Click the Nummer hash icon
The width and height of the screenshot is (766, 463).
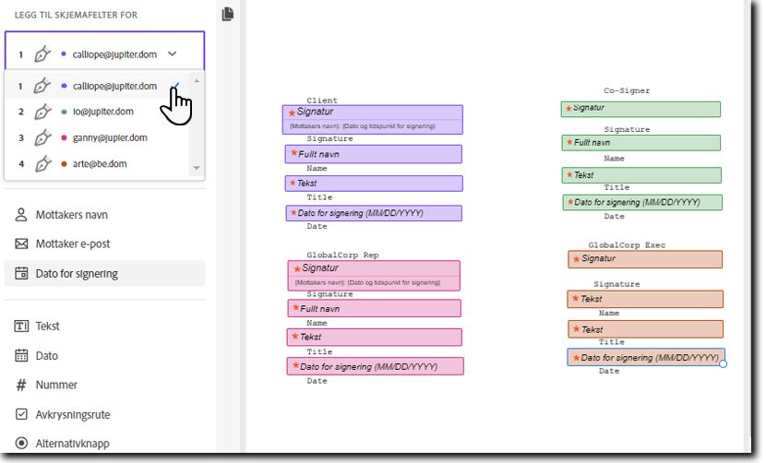pos(21,385)
